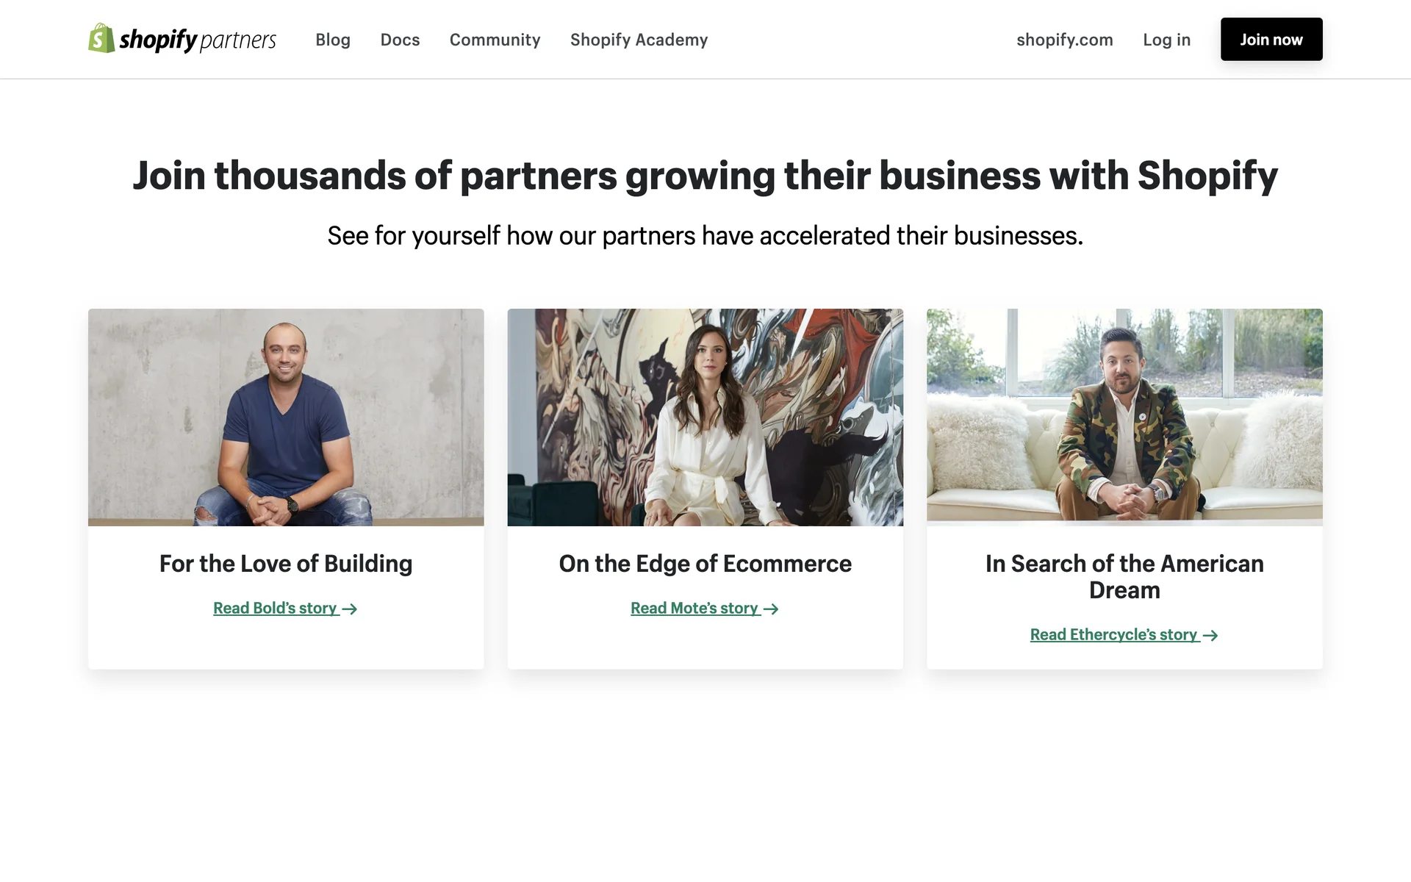The width and height of the screenshot is (1411, 882).
Task: Click the Log in link
Action: point(1166,40)
